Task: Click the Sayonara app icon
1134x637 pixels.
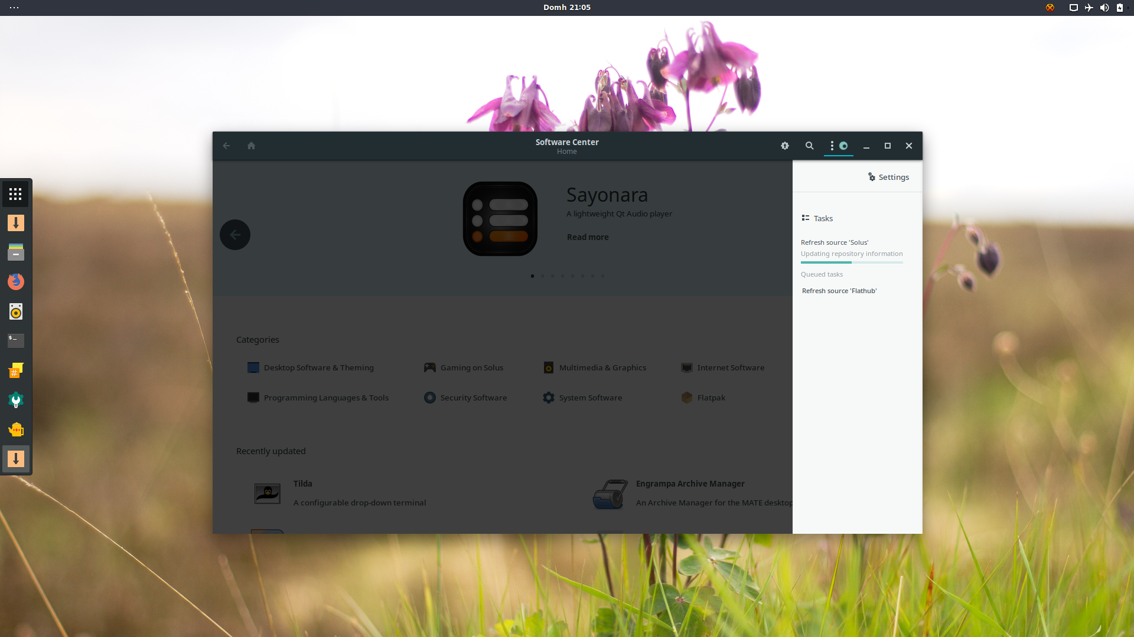Action: click(x=500, y=219)
